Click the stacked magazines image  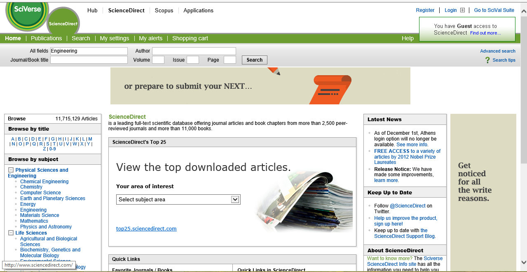pos(305,201)
